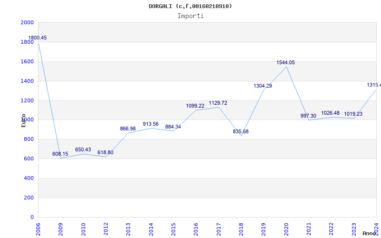
Task: Select the 2017 x-axis year label
Action: [x=219, y=229]
